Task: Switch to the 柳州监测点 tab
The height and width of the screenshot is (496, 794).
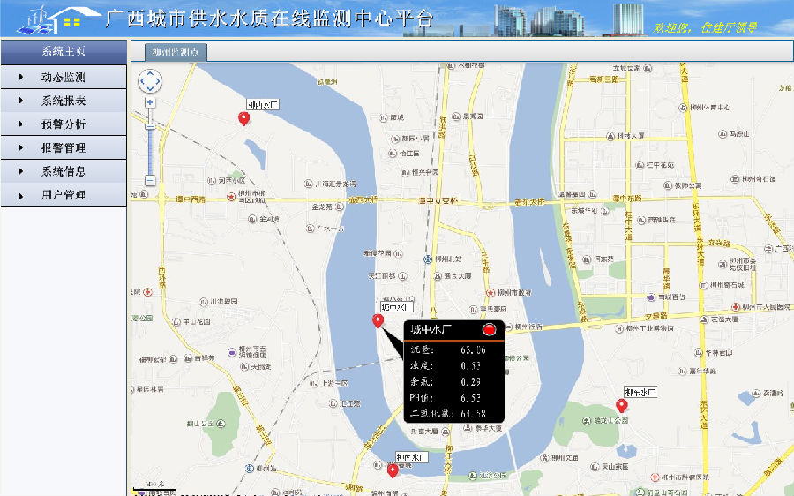Action: [x=169, y=52]
